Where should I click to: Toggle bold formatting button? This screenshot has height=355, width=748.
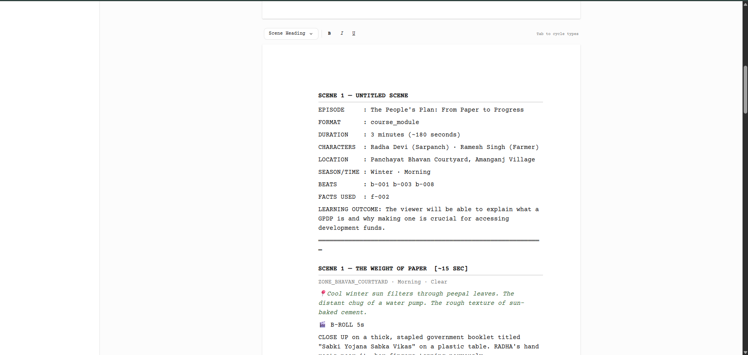(329, 33)
